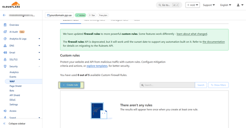
Task: Click the Go to search bar
Action: tap(169, 5)
